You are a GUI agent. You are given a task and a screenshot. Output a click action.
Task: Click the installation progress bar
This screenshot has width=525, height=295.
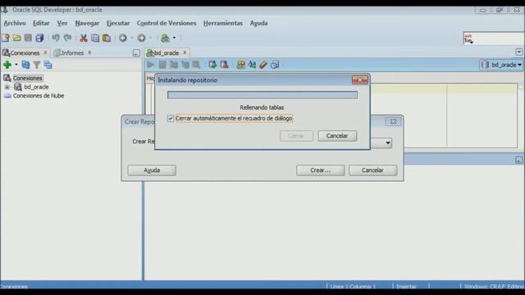(x=262, y=95)
